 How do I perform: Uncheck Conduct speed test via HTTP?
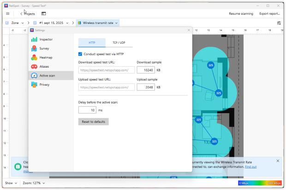click(x=80, y=54)
